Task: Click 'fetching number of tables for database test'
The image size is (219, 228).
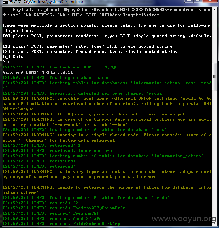Action: 85,130
